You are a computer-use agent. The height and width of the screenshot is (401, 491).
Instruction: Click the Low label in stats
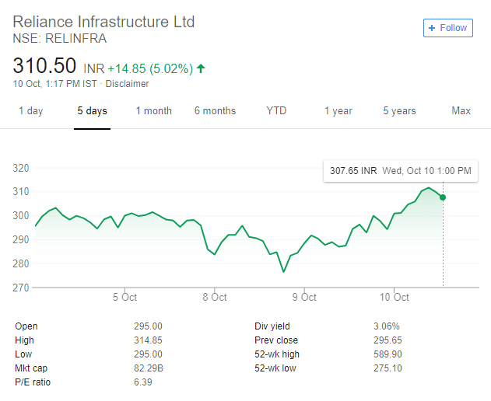point(23,354)
